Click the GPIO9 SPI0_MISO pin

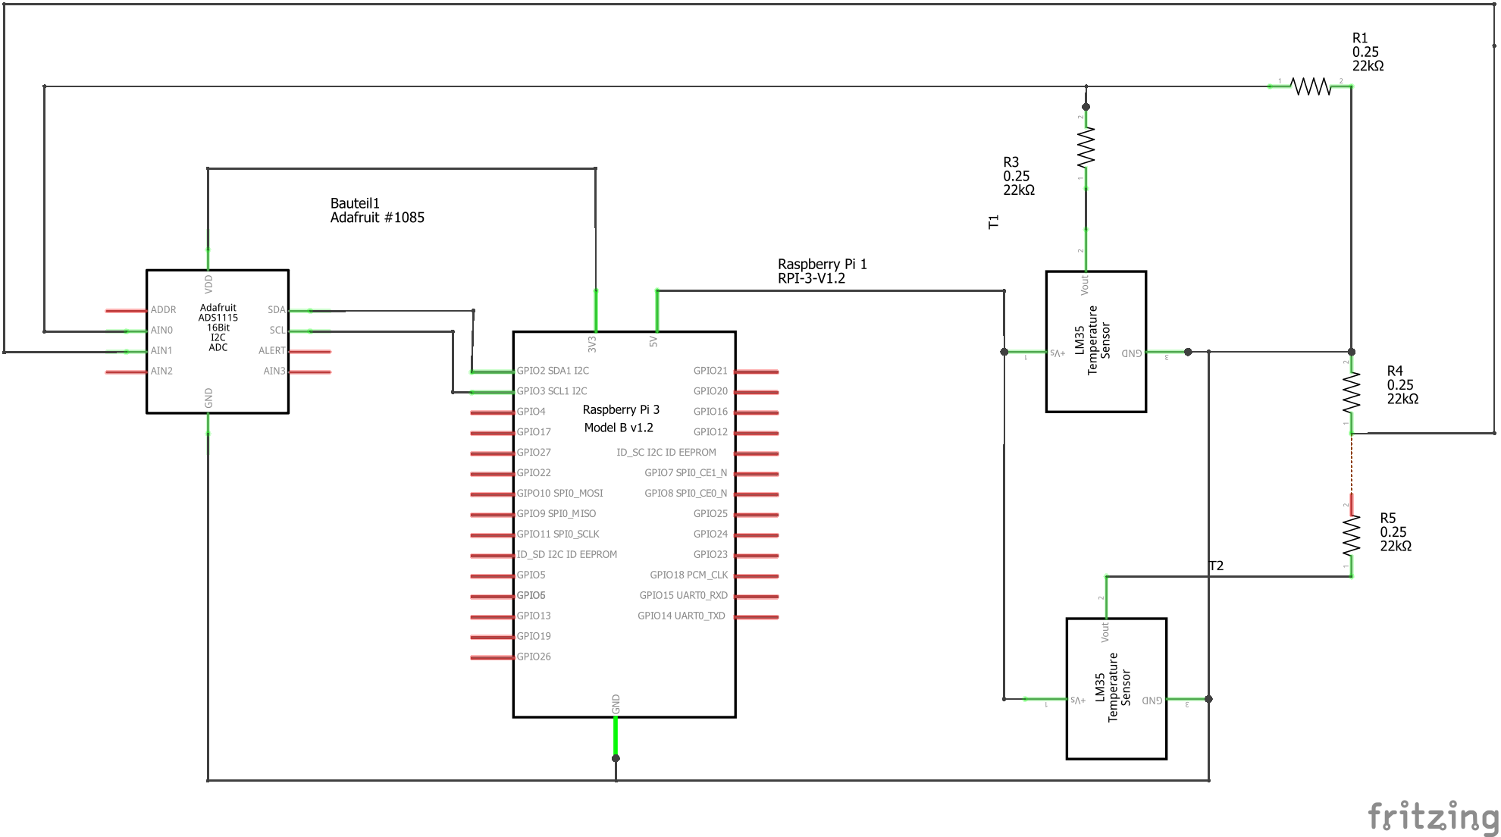point(492,514)
